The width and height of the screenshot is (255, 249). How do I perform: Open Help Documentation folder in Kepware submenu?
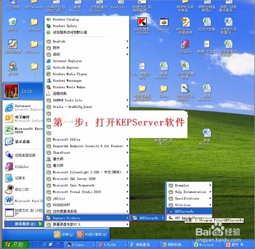pyautogui.click(x=189, y=192)
